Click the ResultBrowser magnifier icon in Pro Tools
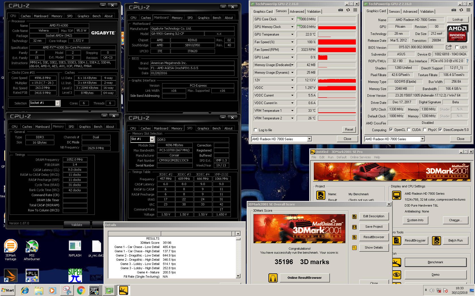This screenshot has height=296, width=475. tap(397, 241)
